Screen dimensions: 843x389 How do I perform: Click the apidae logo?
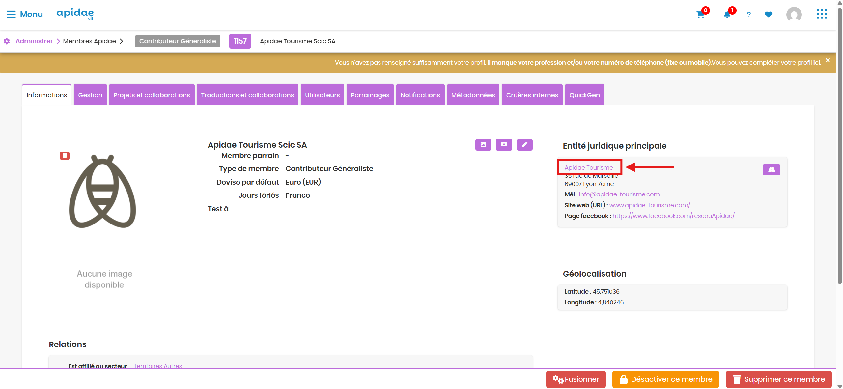pos(75,14)
